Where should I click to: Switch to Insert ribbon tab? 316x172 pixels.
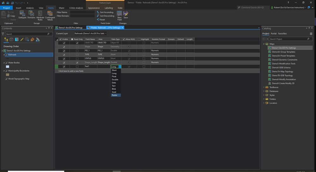pyautogui.click(x=18, y=8)
